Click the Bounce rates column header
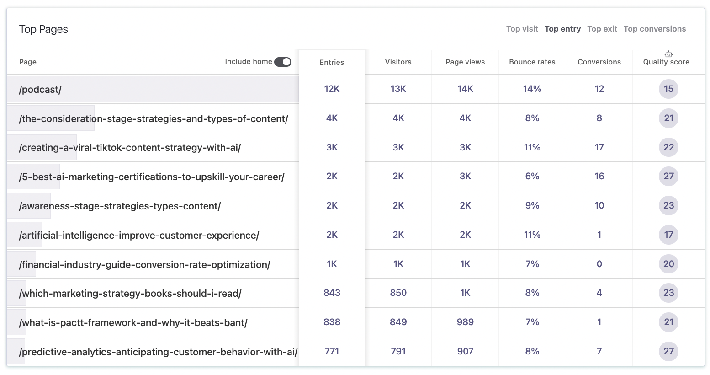This screenshot has width=710, height=375. click(x=532, y=62)
